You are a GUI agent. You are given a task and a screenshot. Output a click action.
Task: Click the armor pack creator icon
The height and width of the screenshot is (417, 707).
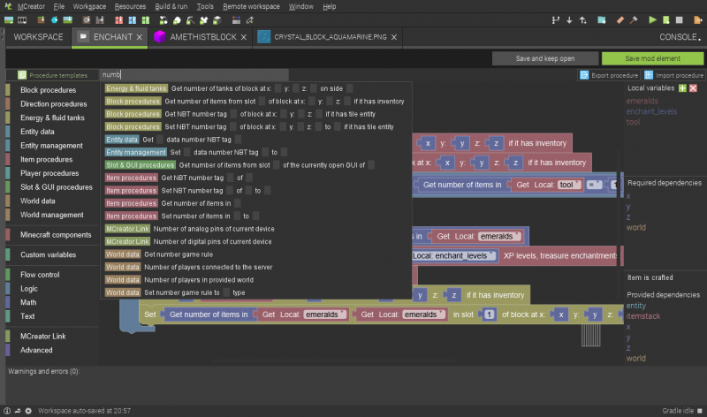point(204,19)
